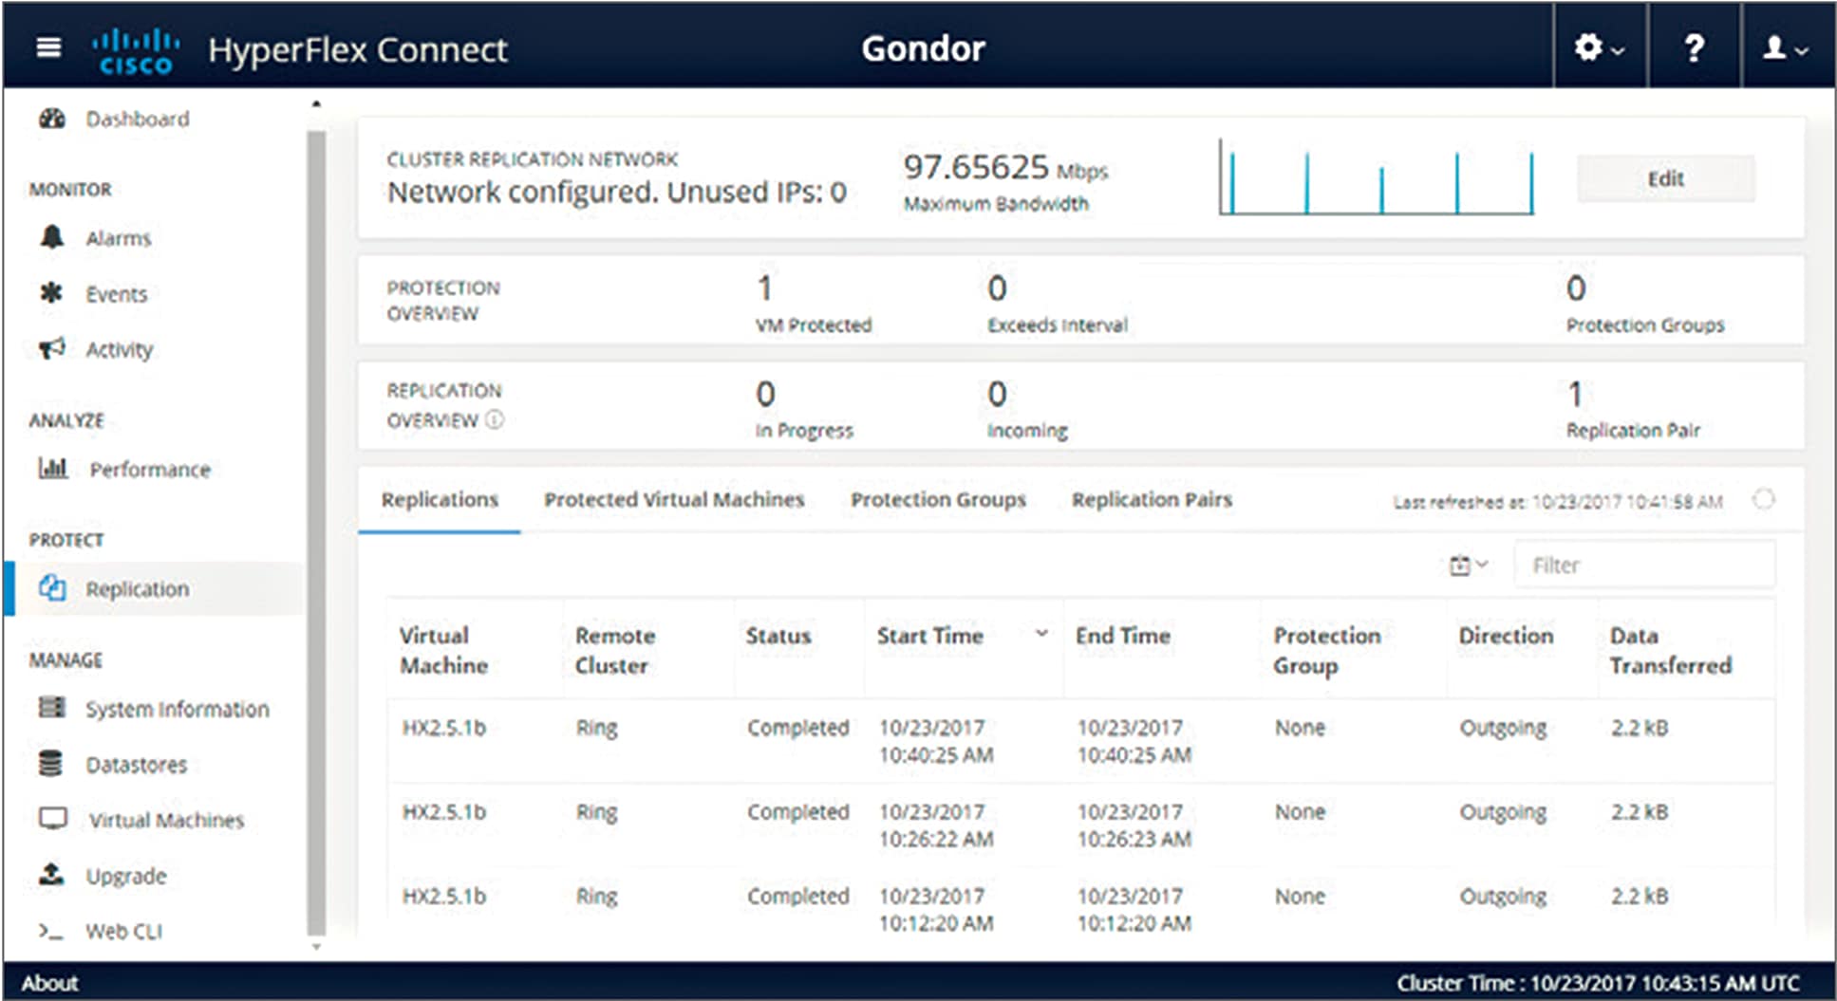Click the Cisco logo
This screenshot has width=1837, height=1001.
coord(136,50)
